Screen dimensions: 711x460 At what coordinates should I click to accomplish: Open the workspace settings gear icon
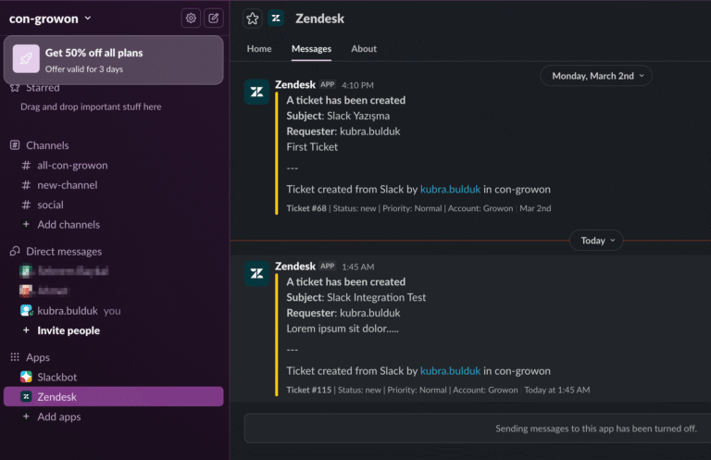pyautogui.click(x=191, y=19)
